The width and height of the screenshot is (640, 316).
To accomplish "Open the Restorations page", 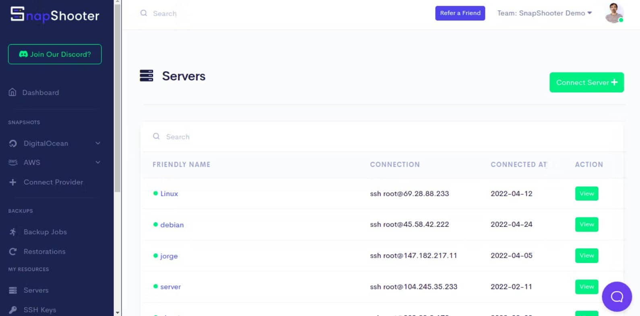I will pos(44,252).
